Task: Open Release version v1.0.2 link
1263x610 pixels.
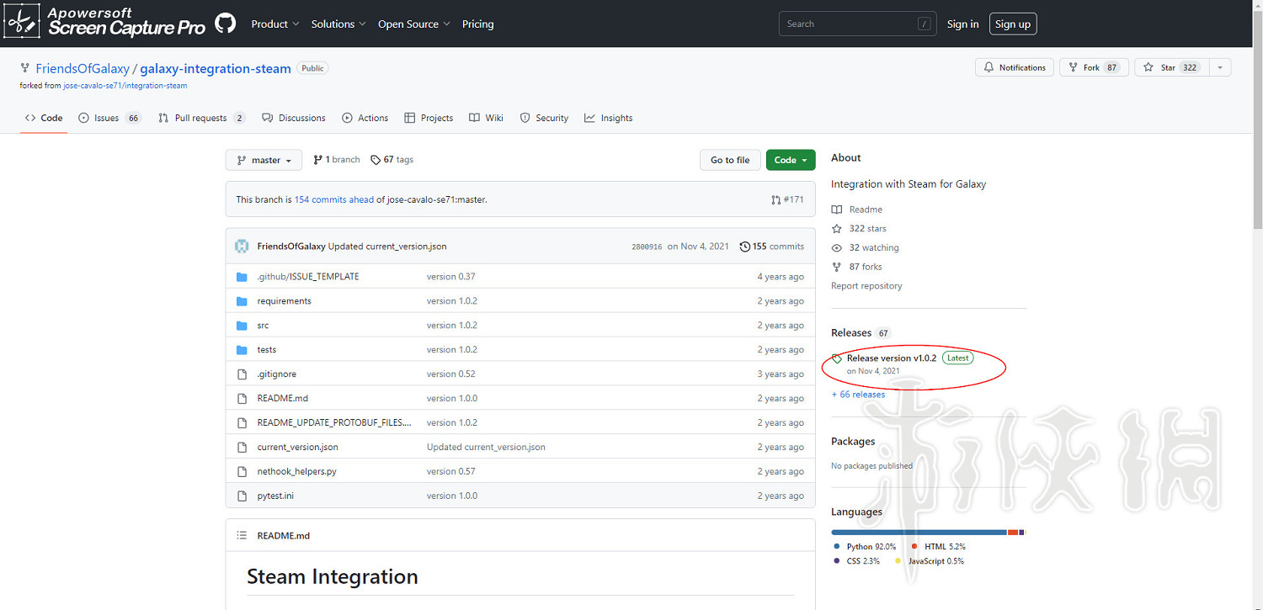Action: [891, 358]
